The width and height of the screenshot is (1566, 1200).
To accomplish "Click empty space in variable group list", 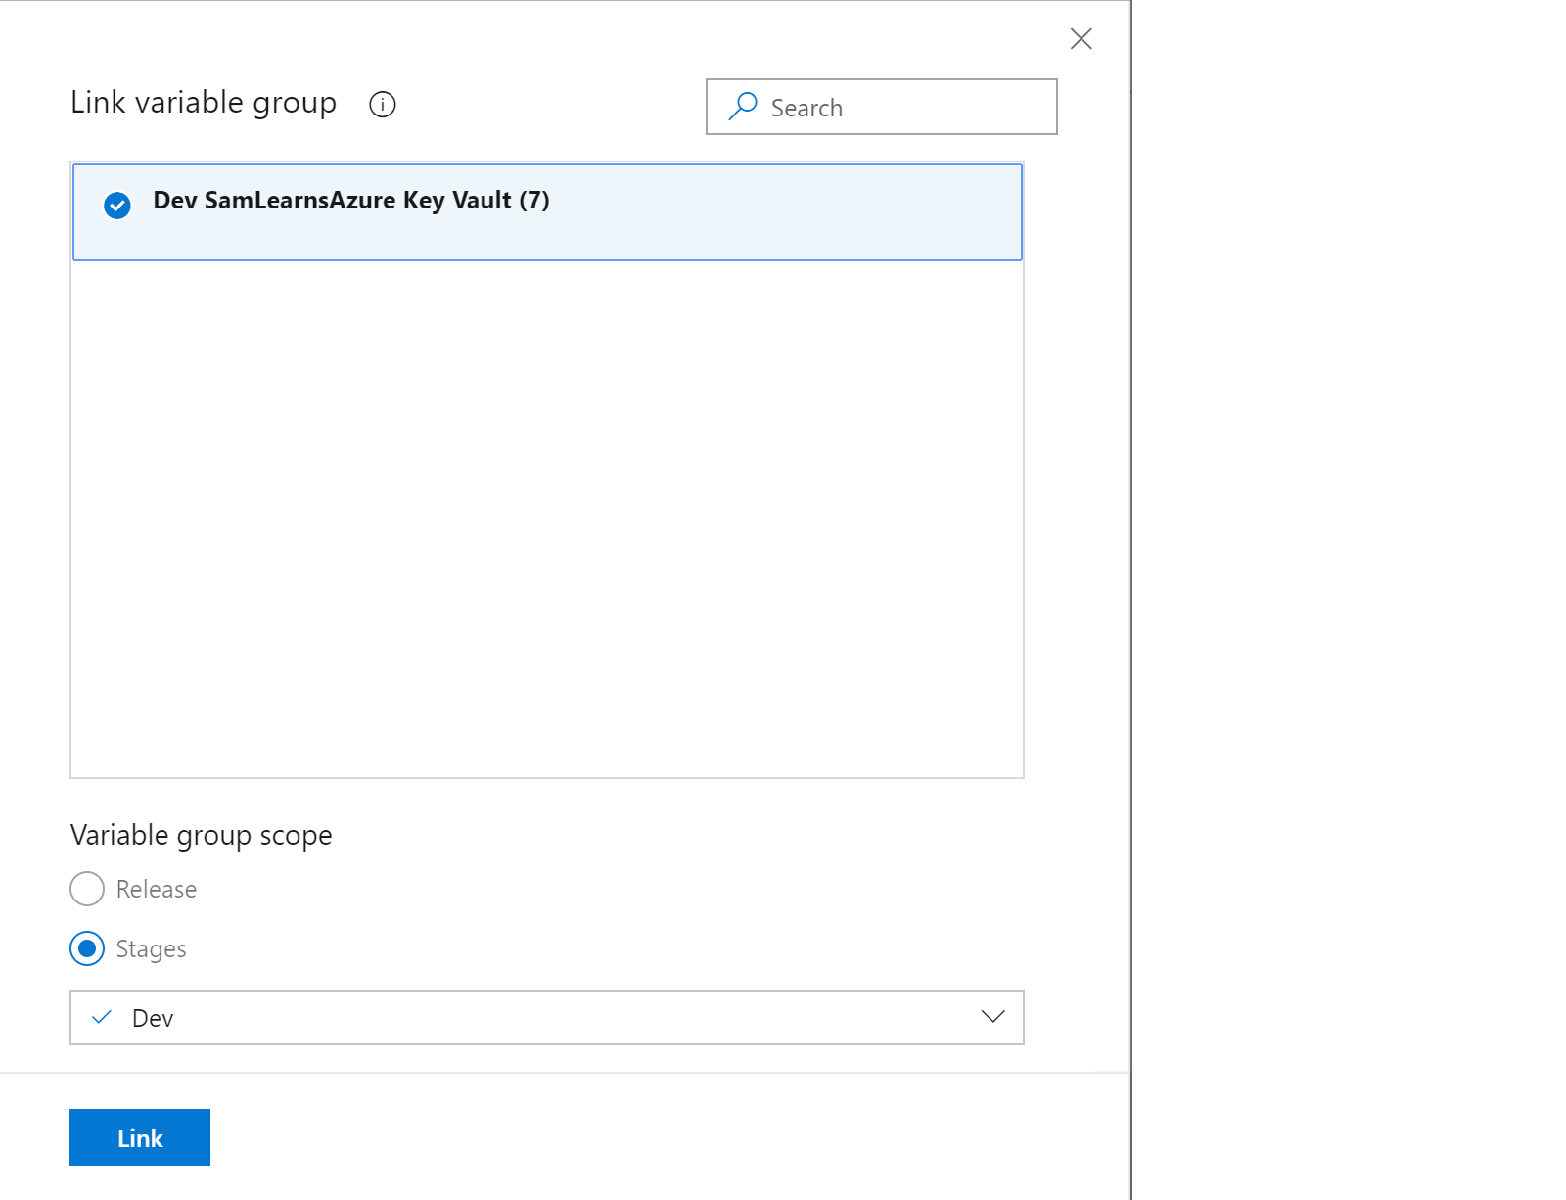I will [x=546, y=519].
